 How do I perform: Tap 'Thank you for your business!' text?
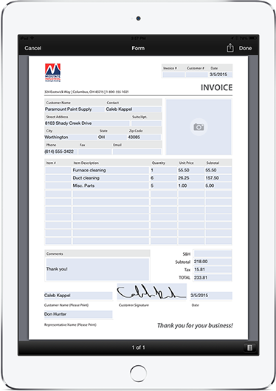(195, 326)
